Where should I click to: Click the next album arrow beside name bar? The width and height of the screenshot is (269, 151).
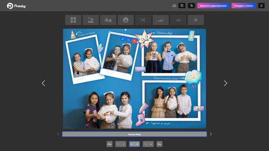(211, 134)
